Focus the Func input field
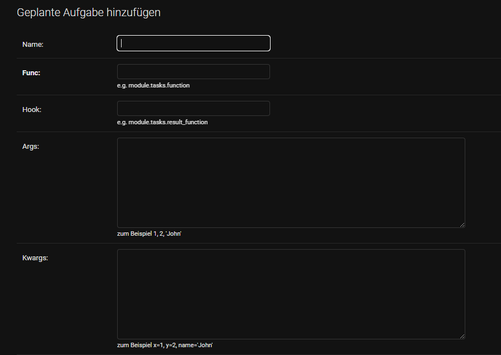Viewport: 501px width, 355px height. tap(193, 71)
